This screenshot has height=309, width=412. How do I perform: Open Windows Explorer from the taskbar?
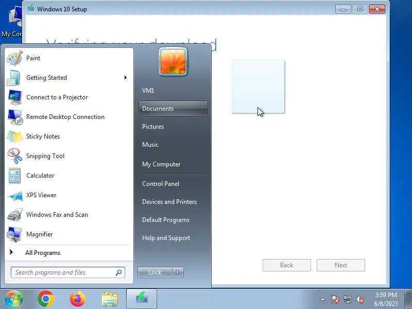tap(110, 299)
